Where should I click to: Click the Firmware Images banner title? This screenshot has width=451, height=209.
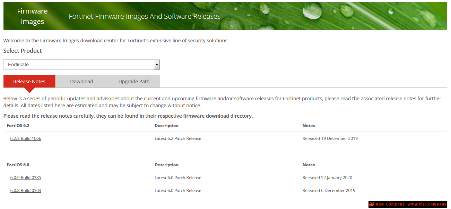32,16
